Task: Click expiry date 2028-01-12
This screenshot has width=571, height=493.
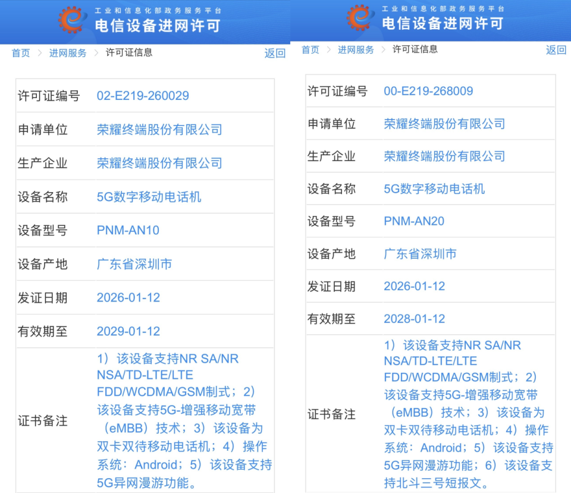Action: pos(415,319)
